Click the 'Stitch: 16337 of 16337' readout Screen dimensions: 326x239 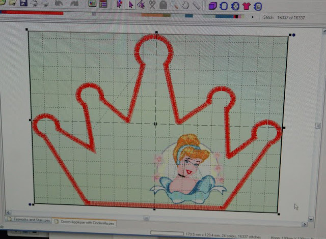[x=284, y=18]
